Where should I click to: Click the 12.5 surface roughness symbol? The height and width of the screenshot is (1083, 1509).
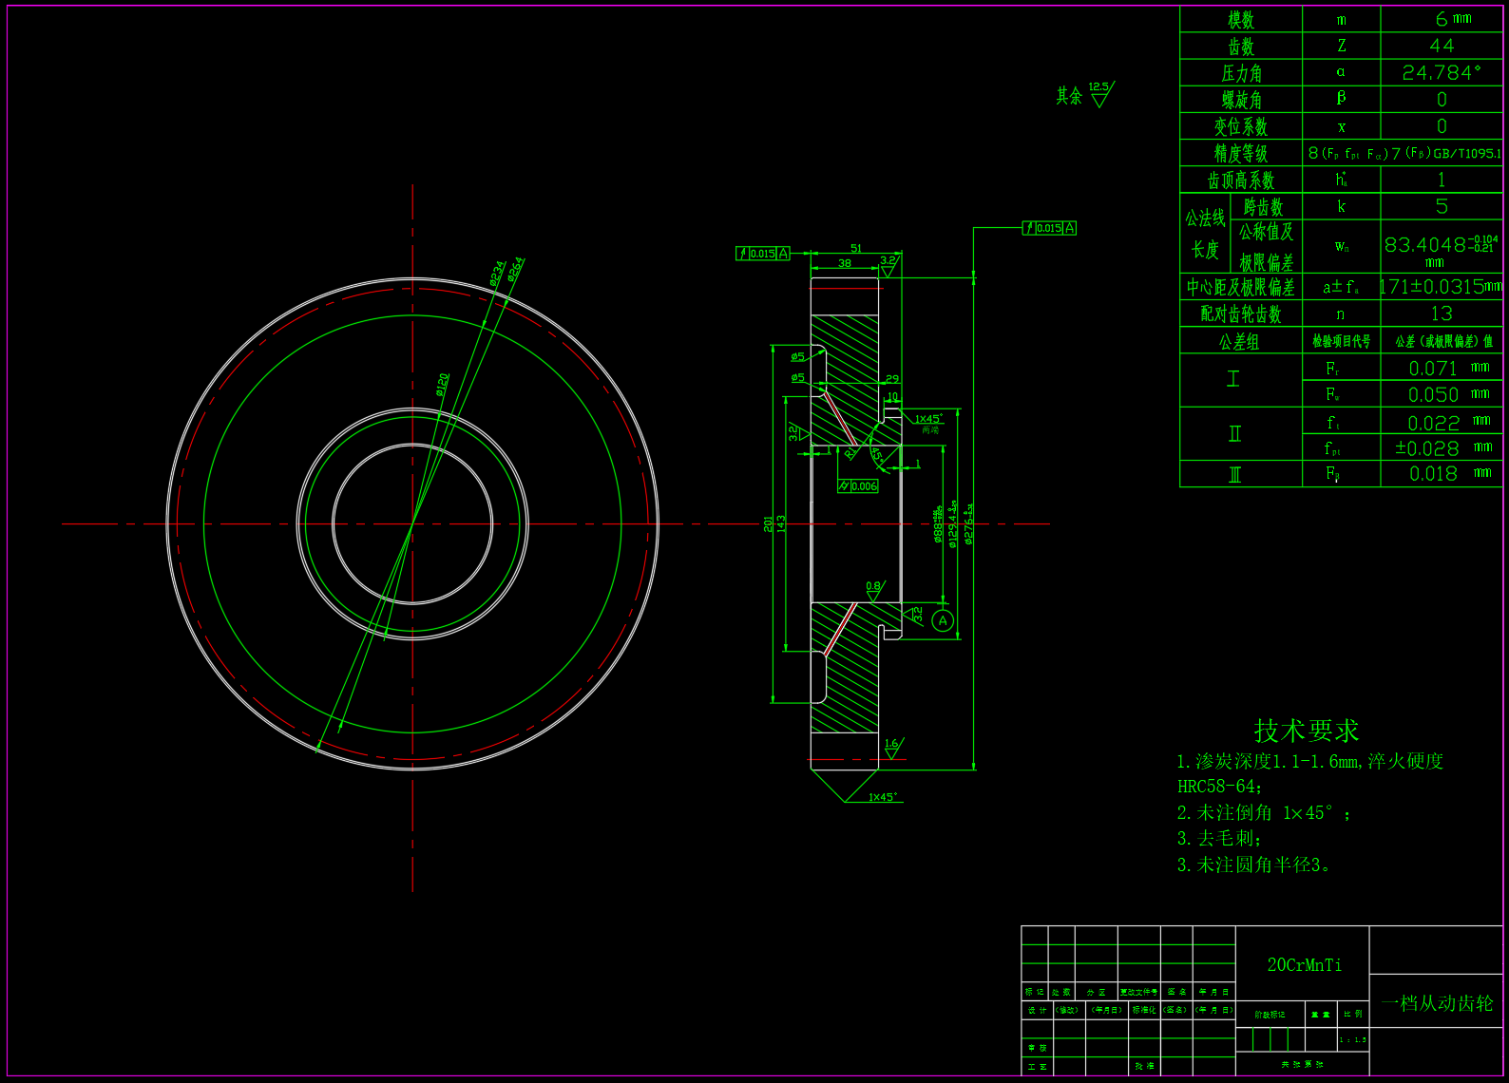(x=1099, y=94)
